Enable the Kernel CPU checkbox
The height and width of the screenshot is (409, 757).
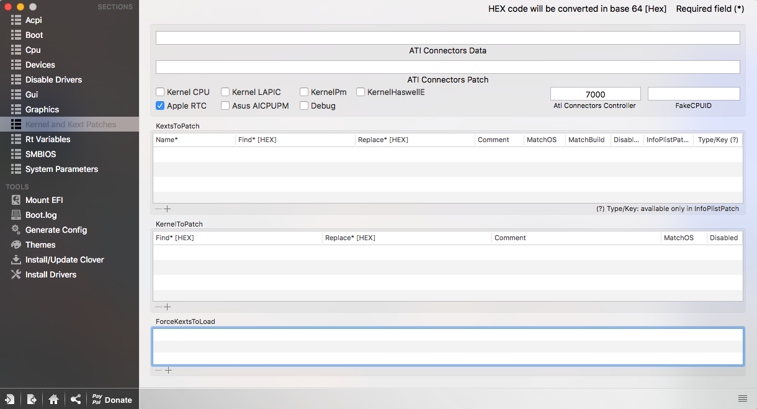pyautogui.click(x=160, y=92)
